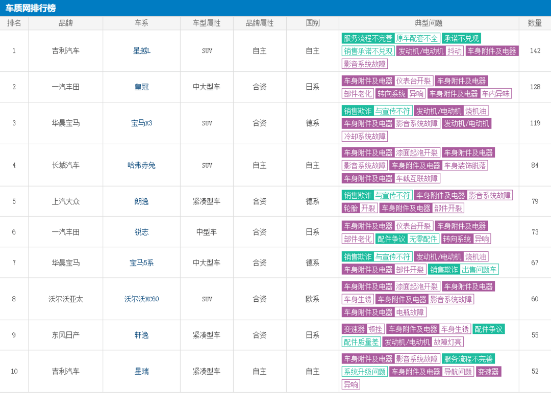
Task: Click the 车型属性 column header
Action: 207,23
